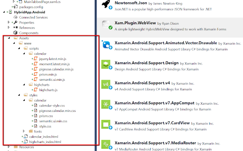Collapse the HybridApp.Android project node
This screenshot has width=243, height=151.
[4, 12]
